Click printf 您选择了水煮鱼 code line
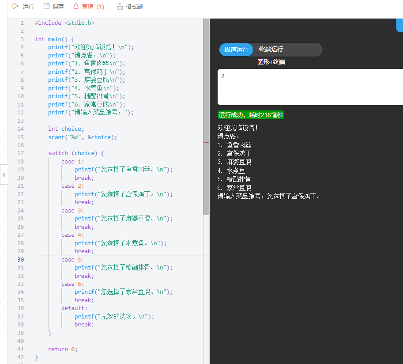 (x=121, y=243)
